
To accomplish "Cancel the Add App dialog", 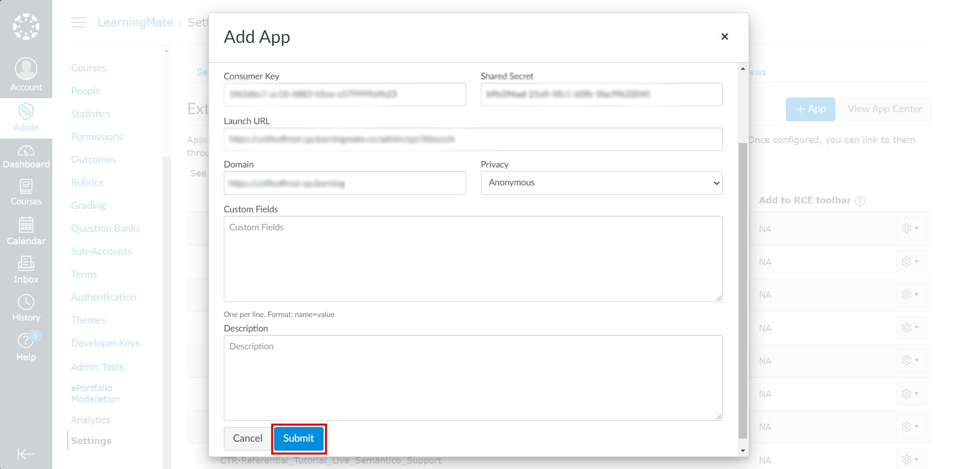I will pyautogui.click(x=247, y=439).
